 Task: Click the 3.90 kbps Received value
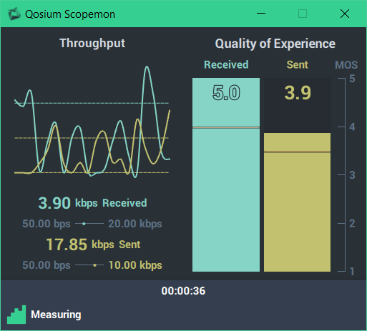(x=92, y=203)
